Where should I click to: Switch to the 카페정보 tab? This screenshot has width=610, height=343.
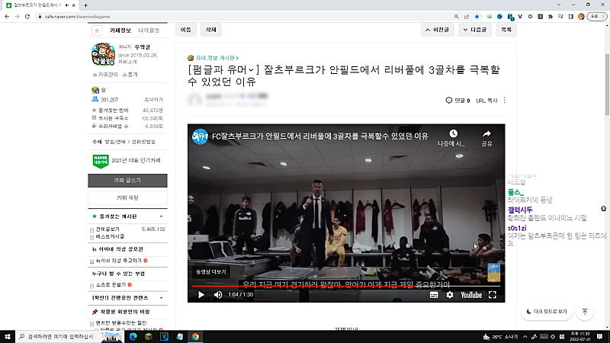[120, 30]
